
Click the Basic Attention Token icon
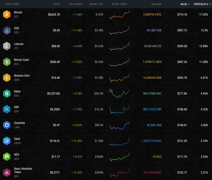(x=7, y=172)
